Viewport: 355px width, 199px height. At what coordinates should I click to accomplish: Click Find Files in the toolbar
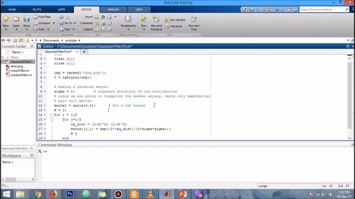(42, 17)
